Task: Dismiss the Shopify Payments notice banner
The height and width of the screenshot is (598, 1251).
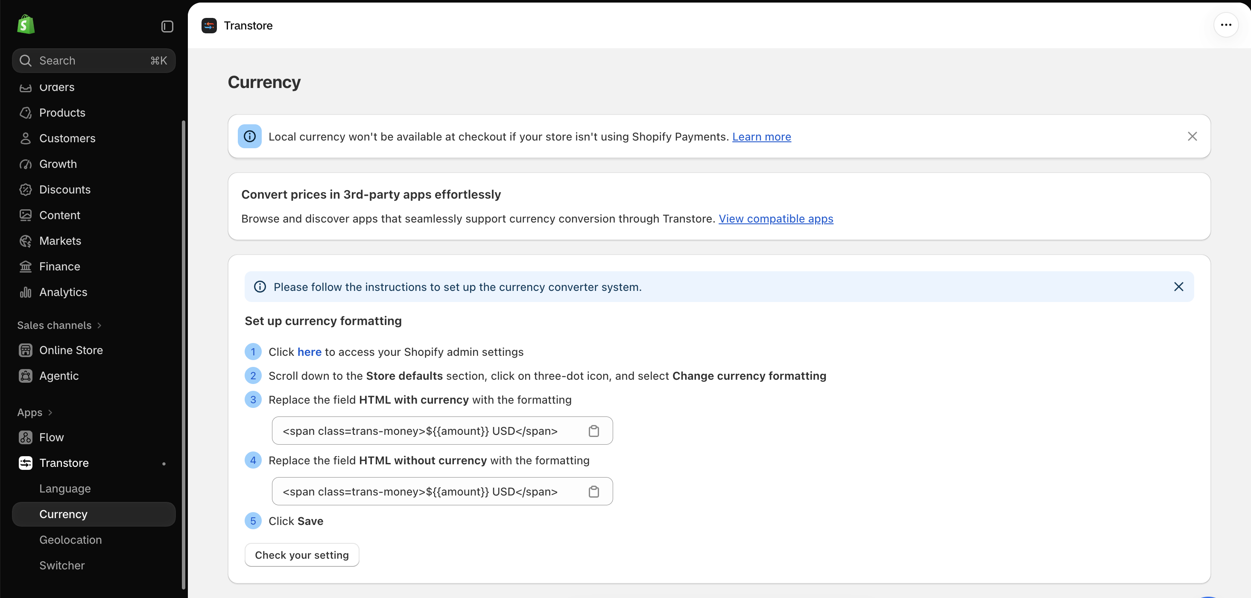Action: (1192, 137)
